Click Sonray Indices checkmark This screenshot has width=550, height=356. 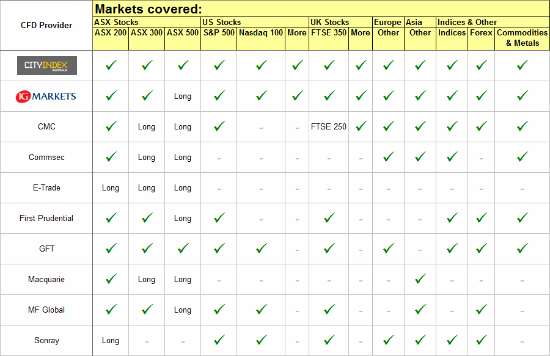point(452,340)
